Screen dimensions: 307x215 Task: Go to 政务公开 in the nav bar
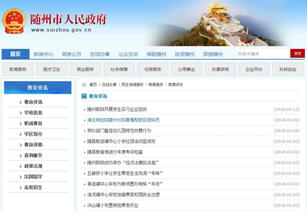pos(72,54)
